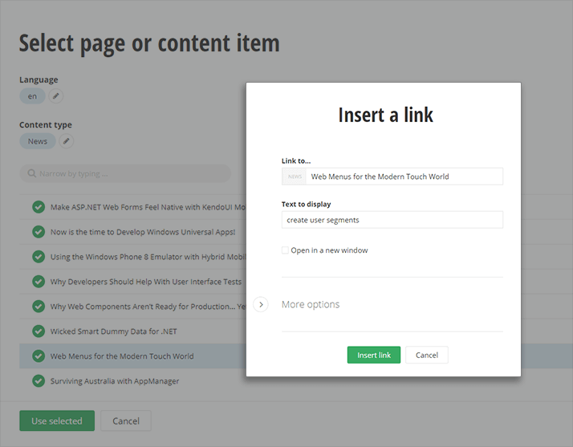Select Web Menus for the Modern Touch World row
573x447 pixels.
[x=132, y=356]
